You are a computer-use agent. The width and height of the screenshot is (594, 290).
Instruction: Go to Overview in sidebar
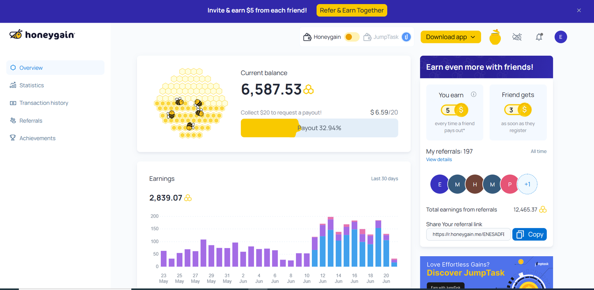pos(55,68)
